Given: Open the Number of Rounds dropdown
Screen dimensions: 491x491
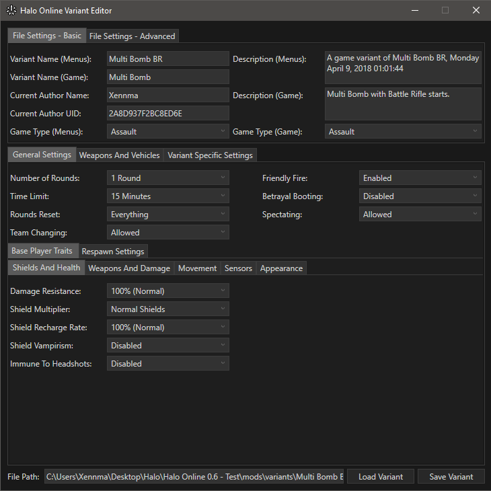Looking at the screenshot, I should pos(168,178).
